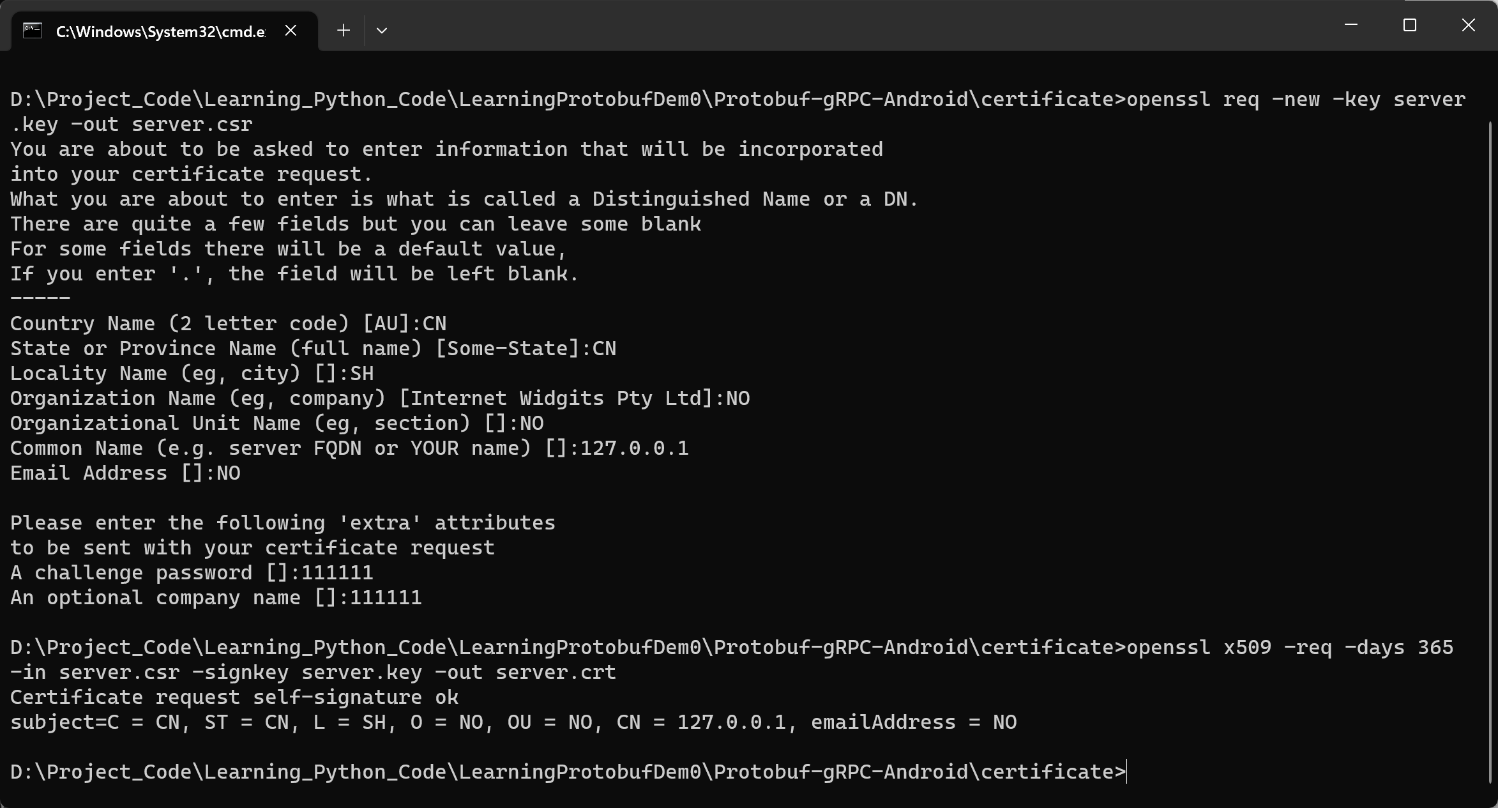This screenshot has height=808, width=1498.
Task: Minimize the terminal window
Action: 1351,26
